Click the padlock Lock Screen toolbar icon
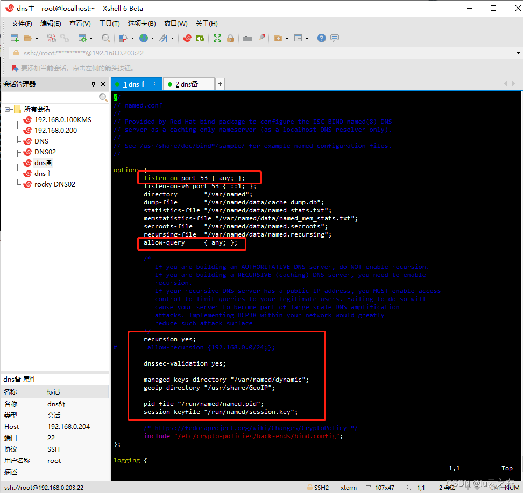The width and height of the screenshot is (523, 493). (x=230, y=38)
